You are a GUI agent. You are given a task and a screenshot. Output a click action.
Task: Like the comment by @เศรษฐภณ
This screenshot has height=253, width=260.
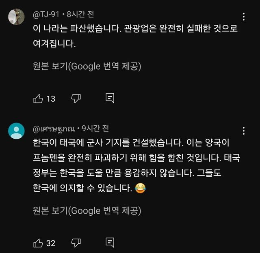(38, 243)
